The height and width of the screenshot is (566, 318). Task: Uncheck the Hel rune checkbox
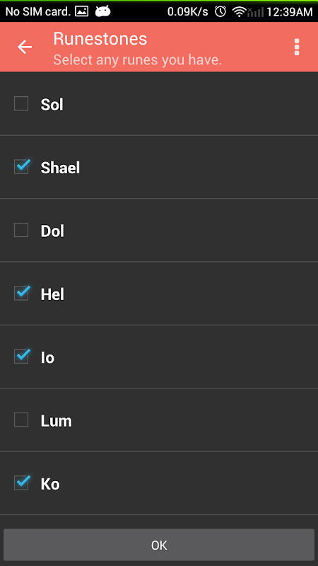(21, 293)
